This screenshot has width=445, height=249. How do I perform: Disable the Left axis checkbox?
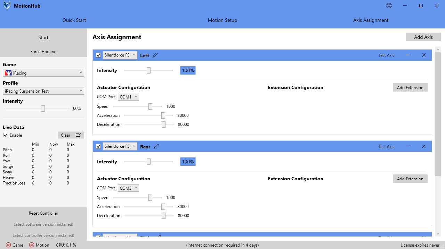[x=98, y=55]
